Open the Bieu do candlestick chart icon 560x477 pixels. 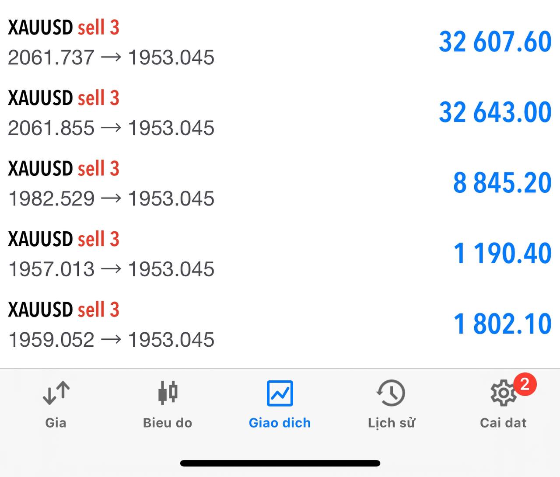tap(168, 392)
